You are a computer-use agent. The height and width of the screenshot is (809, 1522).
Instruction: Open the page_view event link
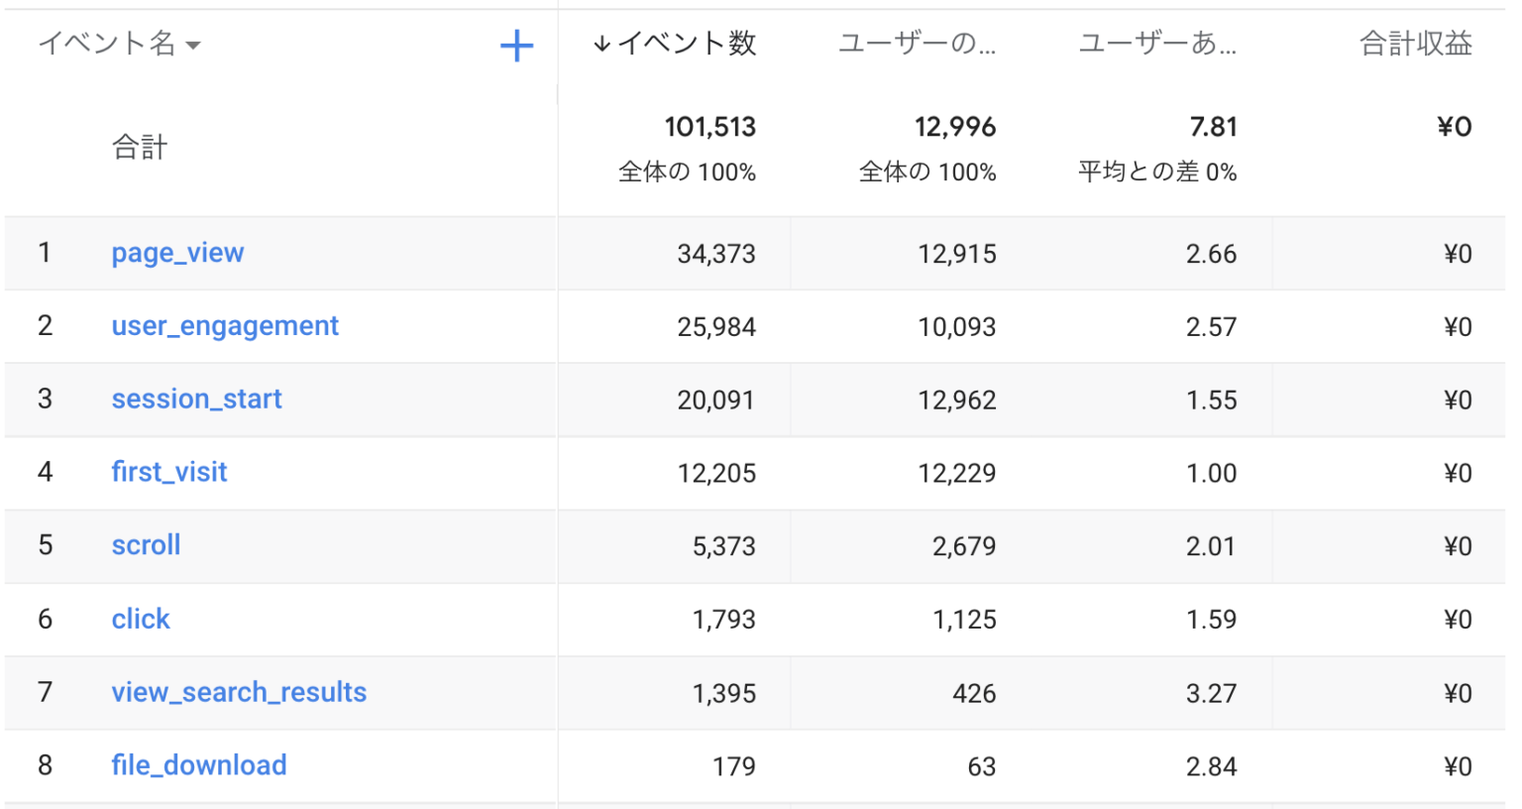[x=177, y=253]
